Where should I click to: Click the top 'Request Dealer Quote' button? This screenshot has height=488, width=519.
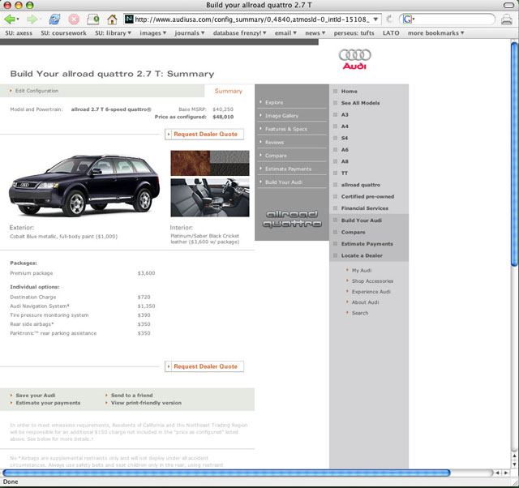[x=204, y=134]
